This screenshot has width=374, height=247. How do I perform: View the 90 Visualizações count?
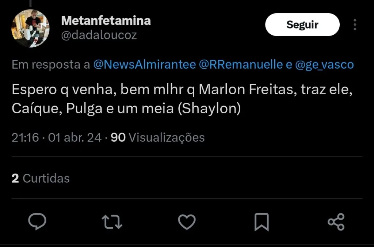(157, 137)
